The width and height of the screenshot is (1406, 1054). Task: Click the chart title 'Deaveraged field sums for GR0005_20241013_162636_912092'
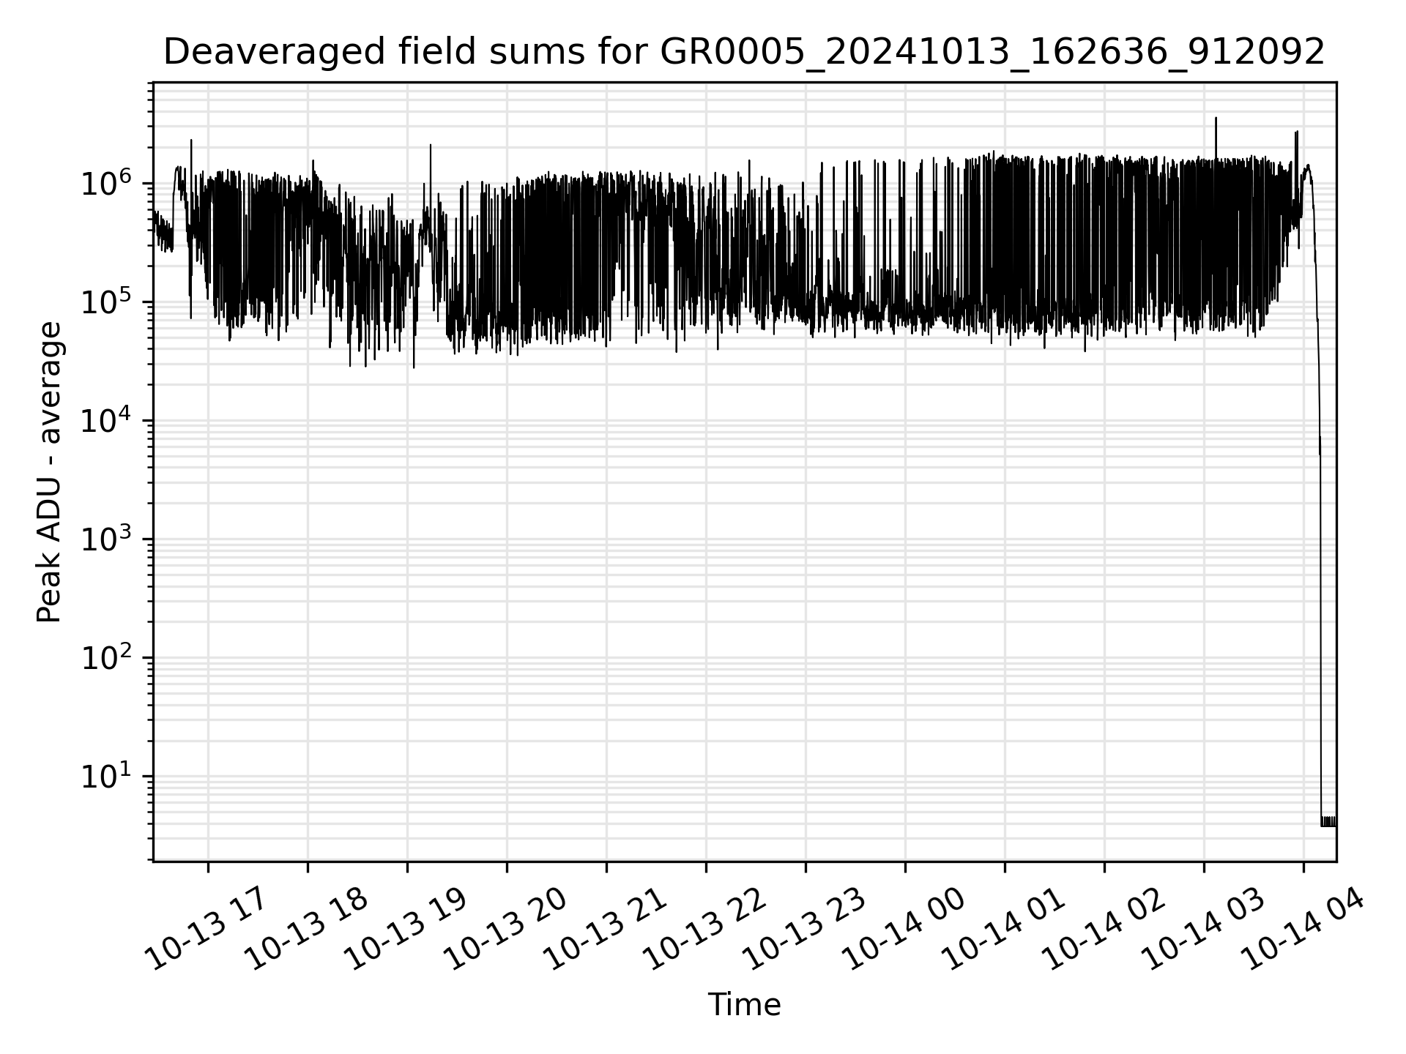coord(744,53)
